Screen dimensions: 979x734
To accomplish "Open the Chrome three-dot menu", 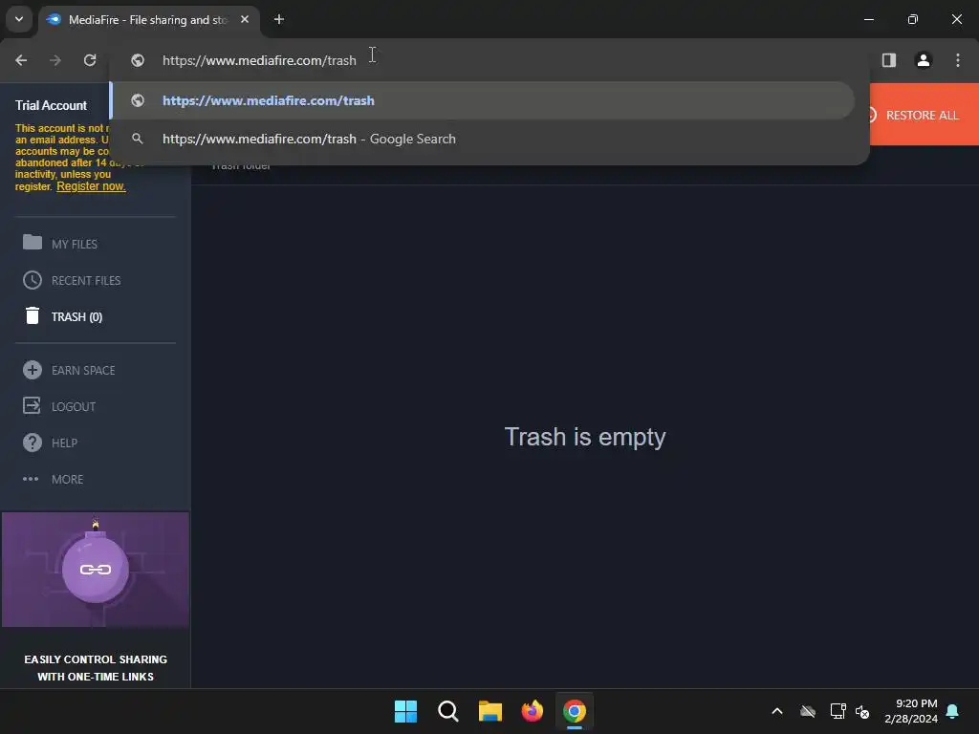I will click(958, 60).
